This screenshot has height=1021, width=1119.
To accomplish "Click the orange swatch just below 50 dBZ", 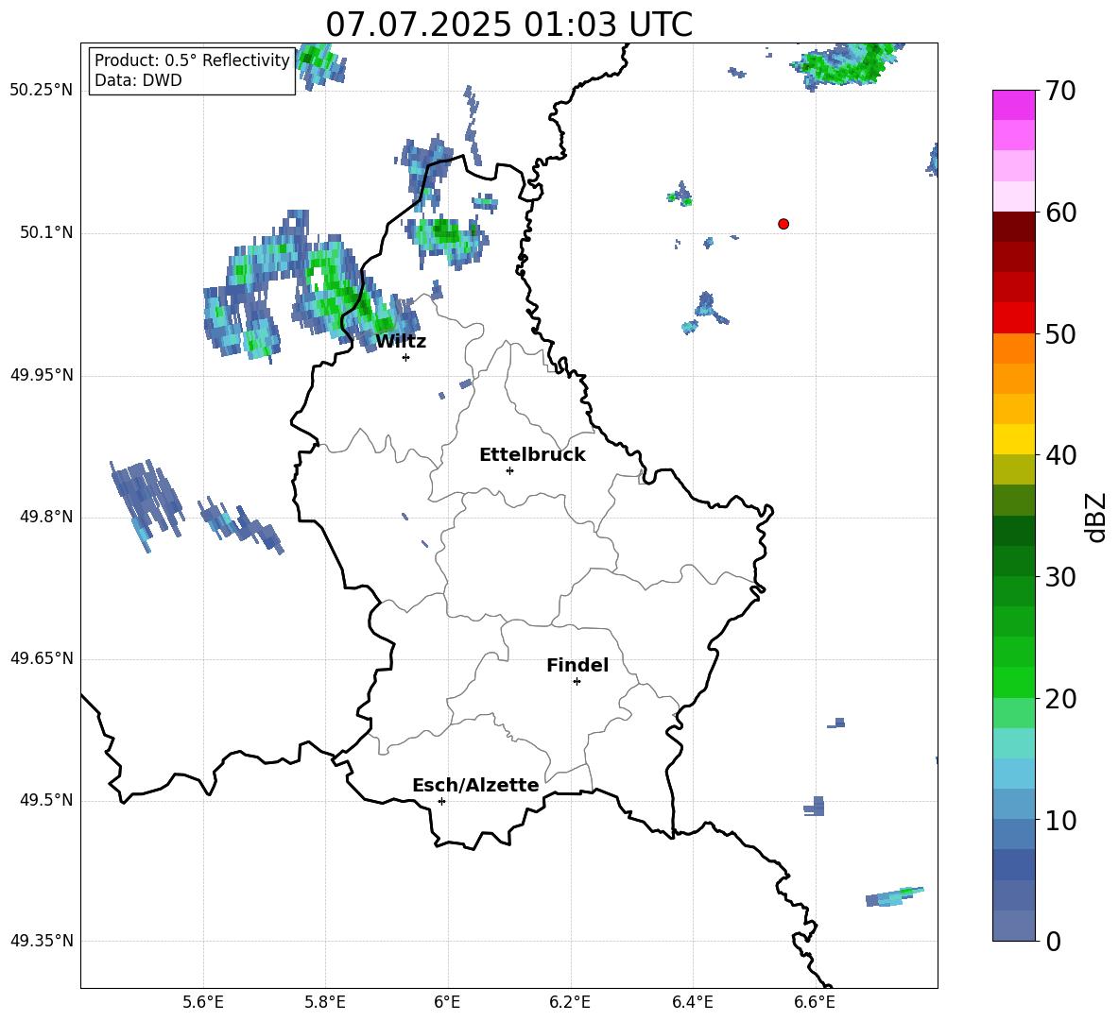I will tap(1013, 349).
